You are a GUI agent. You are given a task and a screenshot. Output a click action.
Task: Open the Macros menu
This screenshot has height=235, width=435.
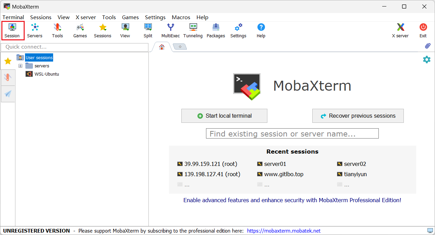(x=181, y=17)
